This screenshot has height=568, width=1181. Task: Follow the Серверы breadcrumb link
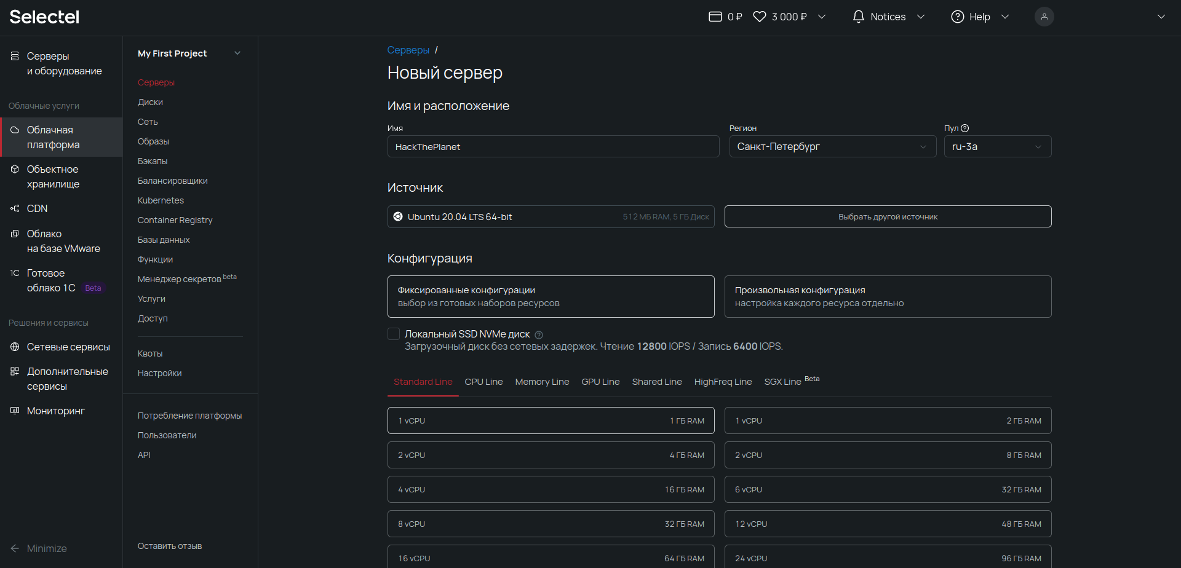coord(408,50)
